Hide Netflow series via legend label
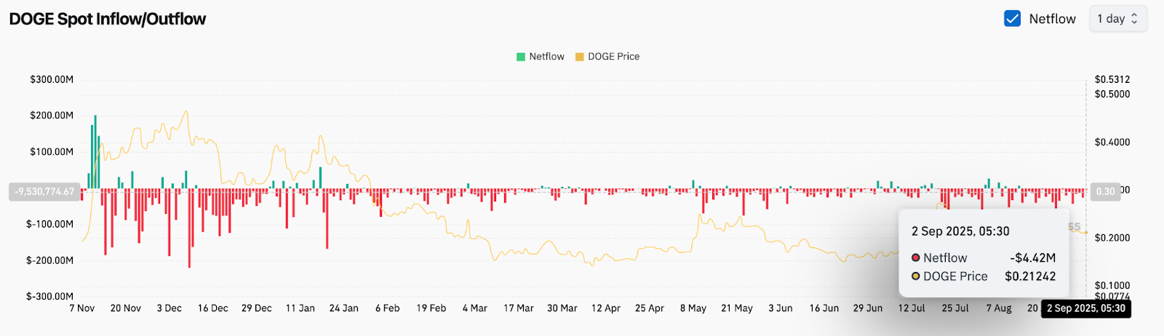The height and width of the screenshot is (336, 1164). tap(546, 57)
